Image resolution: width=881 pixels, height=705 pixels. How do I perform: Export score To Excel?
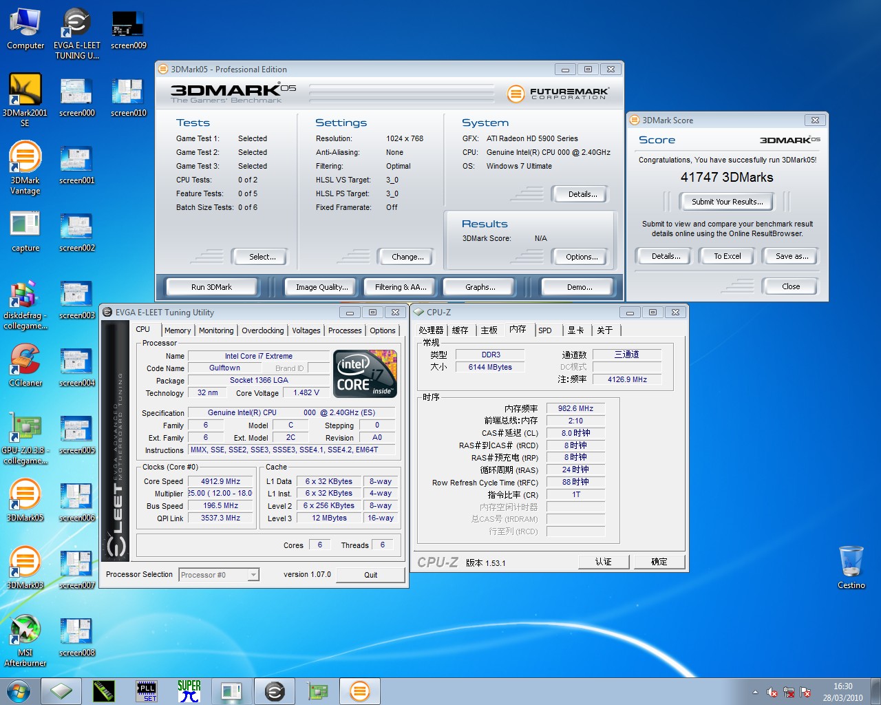pos(728,256)
